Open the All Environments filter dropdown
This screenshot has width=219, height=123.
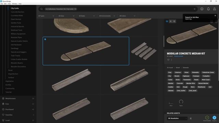pyautogui.click(x=107, y=16)
